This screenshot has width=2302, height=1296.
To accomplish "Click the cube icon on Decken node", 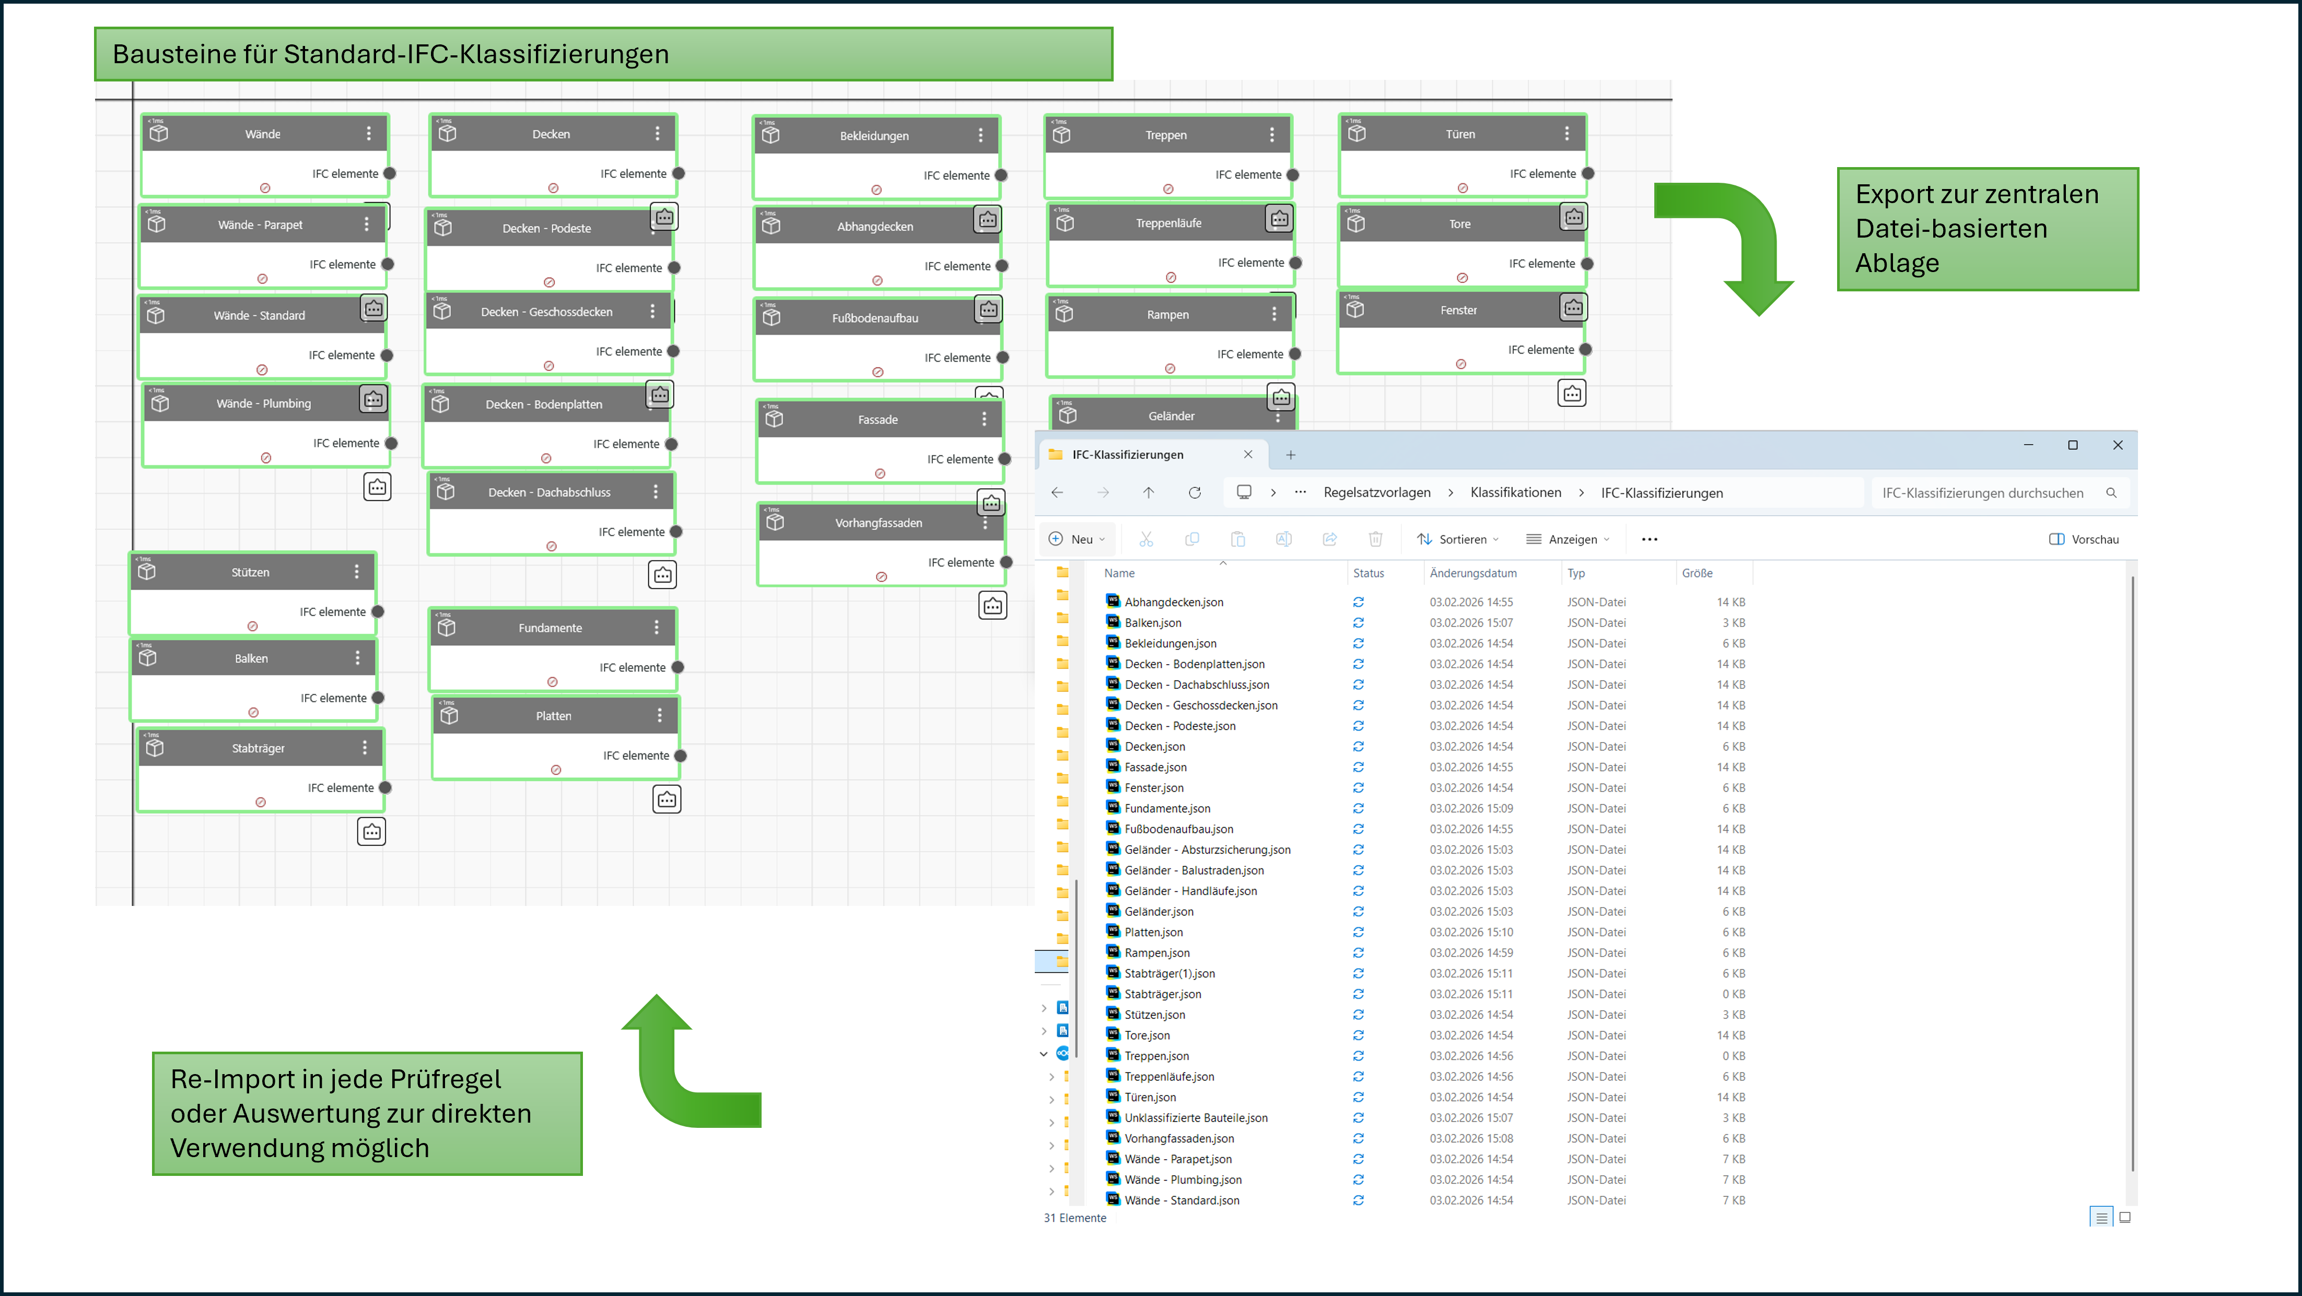I will (x=448, y=133).
